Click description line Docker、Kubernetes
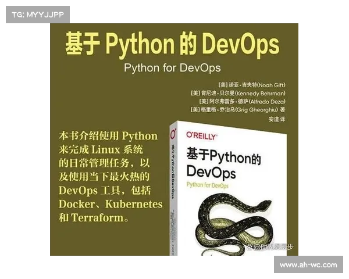This screenshot has height=279, width=349. [x=111, y=204]
